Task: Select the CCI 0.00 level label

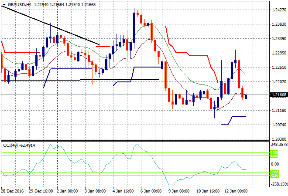Action: point(275,164)
